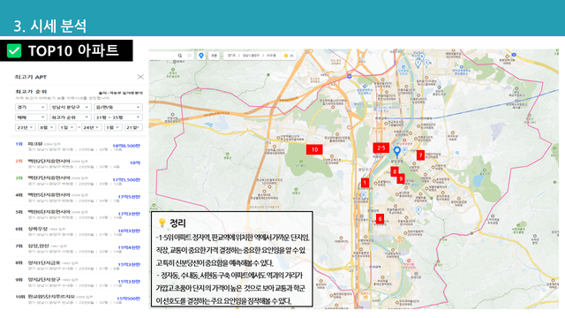Viewport: 565px width, 318px height.
Task: Select the 8위 양지1단지금호 row
Action: [x=78, y=265]
